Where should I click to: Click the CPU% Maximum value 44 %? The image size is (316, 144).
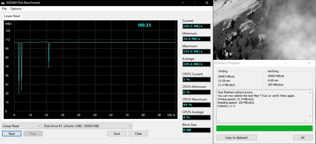(197, 105)
